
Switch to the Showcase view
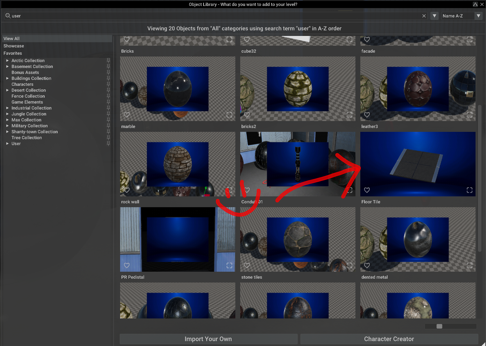(x=14, y=46)
